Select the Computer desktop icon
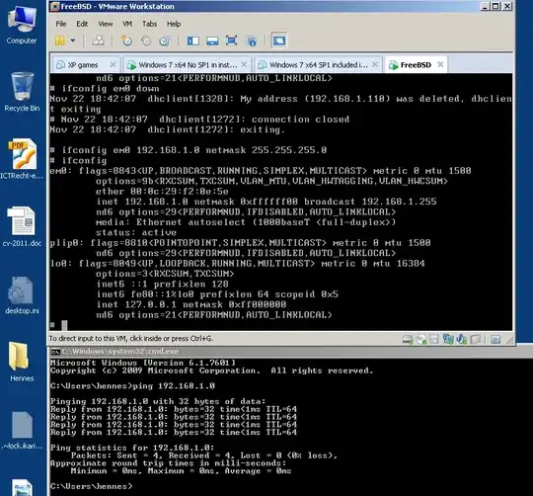Image resolution: width=533 pixels, height=496 pixels. point(22,25)
